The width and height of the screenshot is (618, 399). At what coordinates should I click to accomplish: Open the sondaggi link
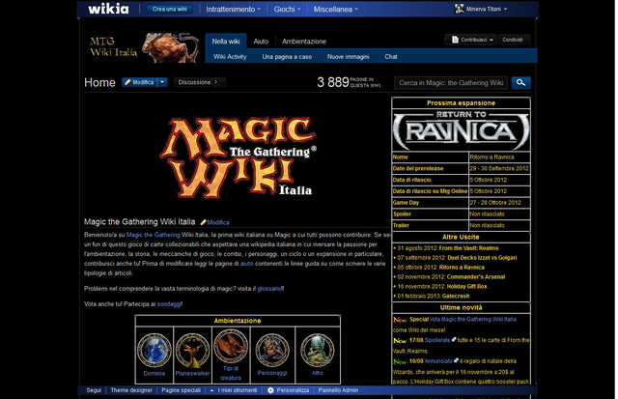tap(169, 304)
